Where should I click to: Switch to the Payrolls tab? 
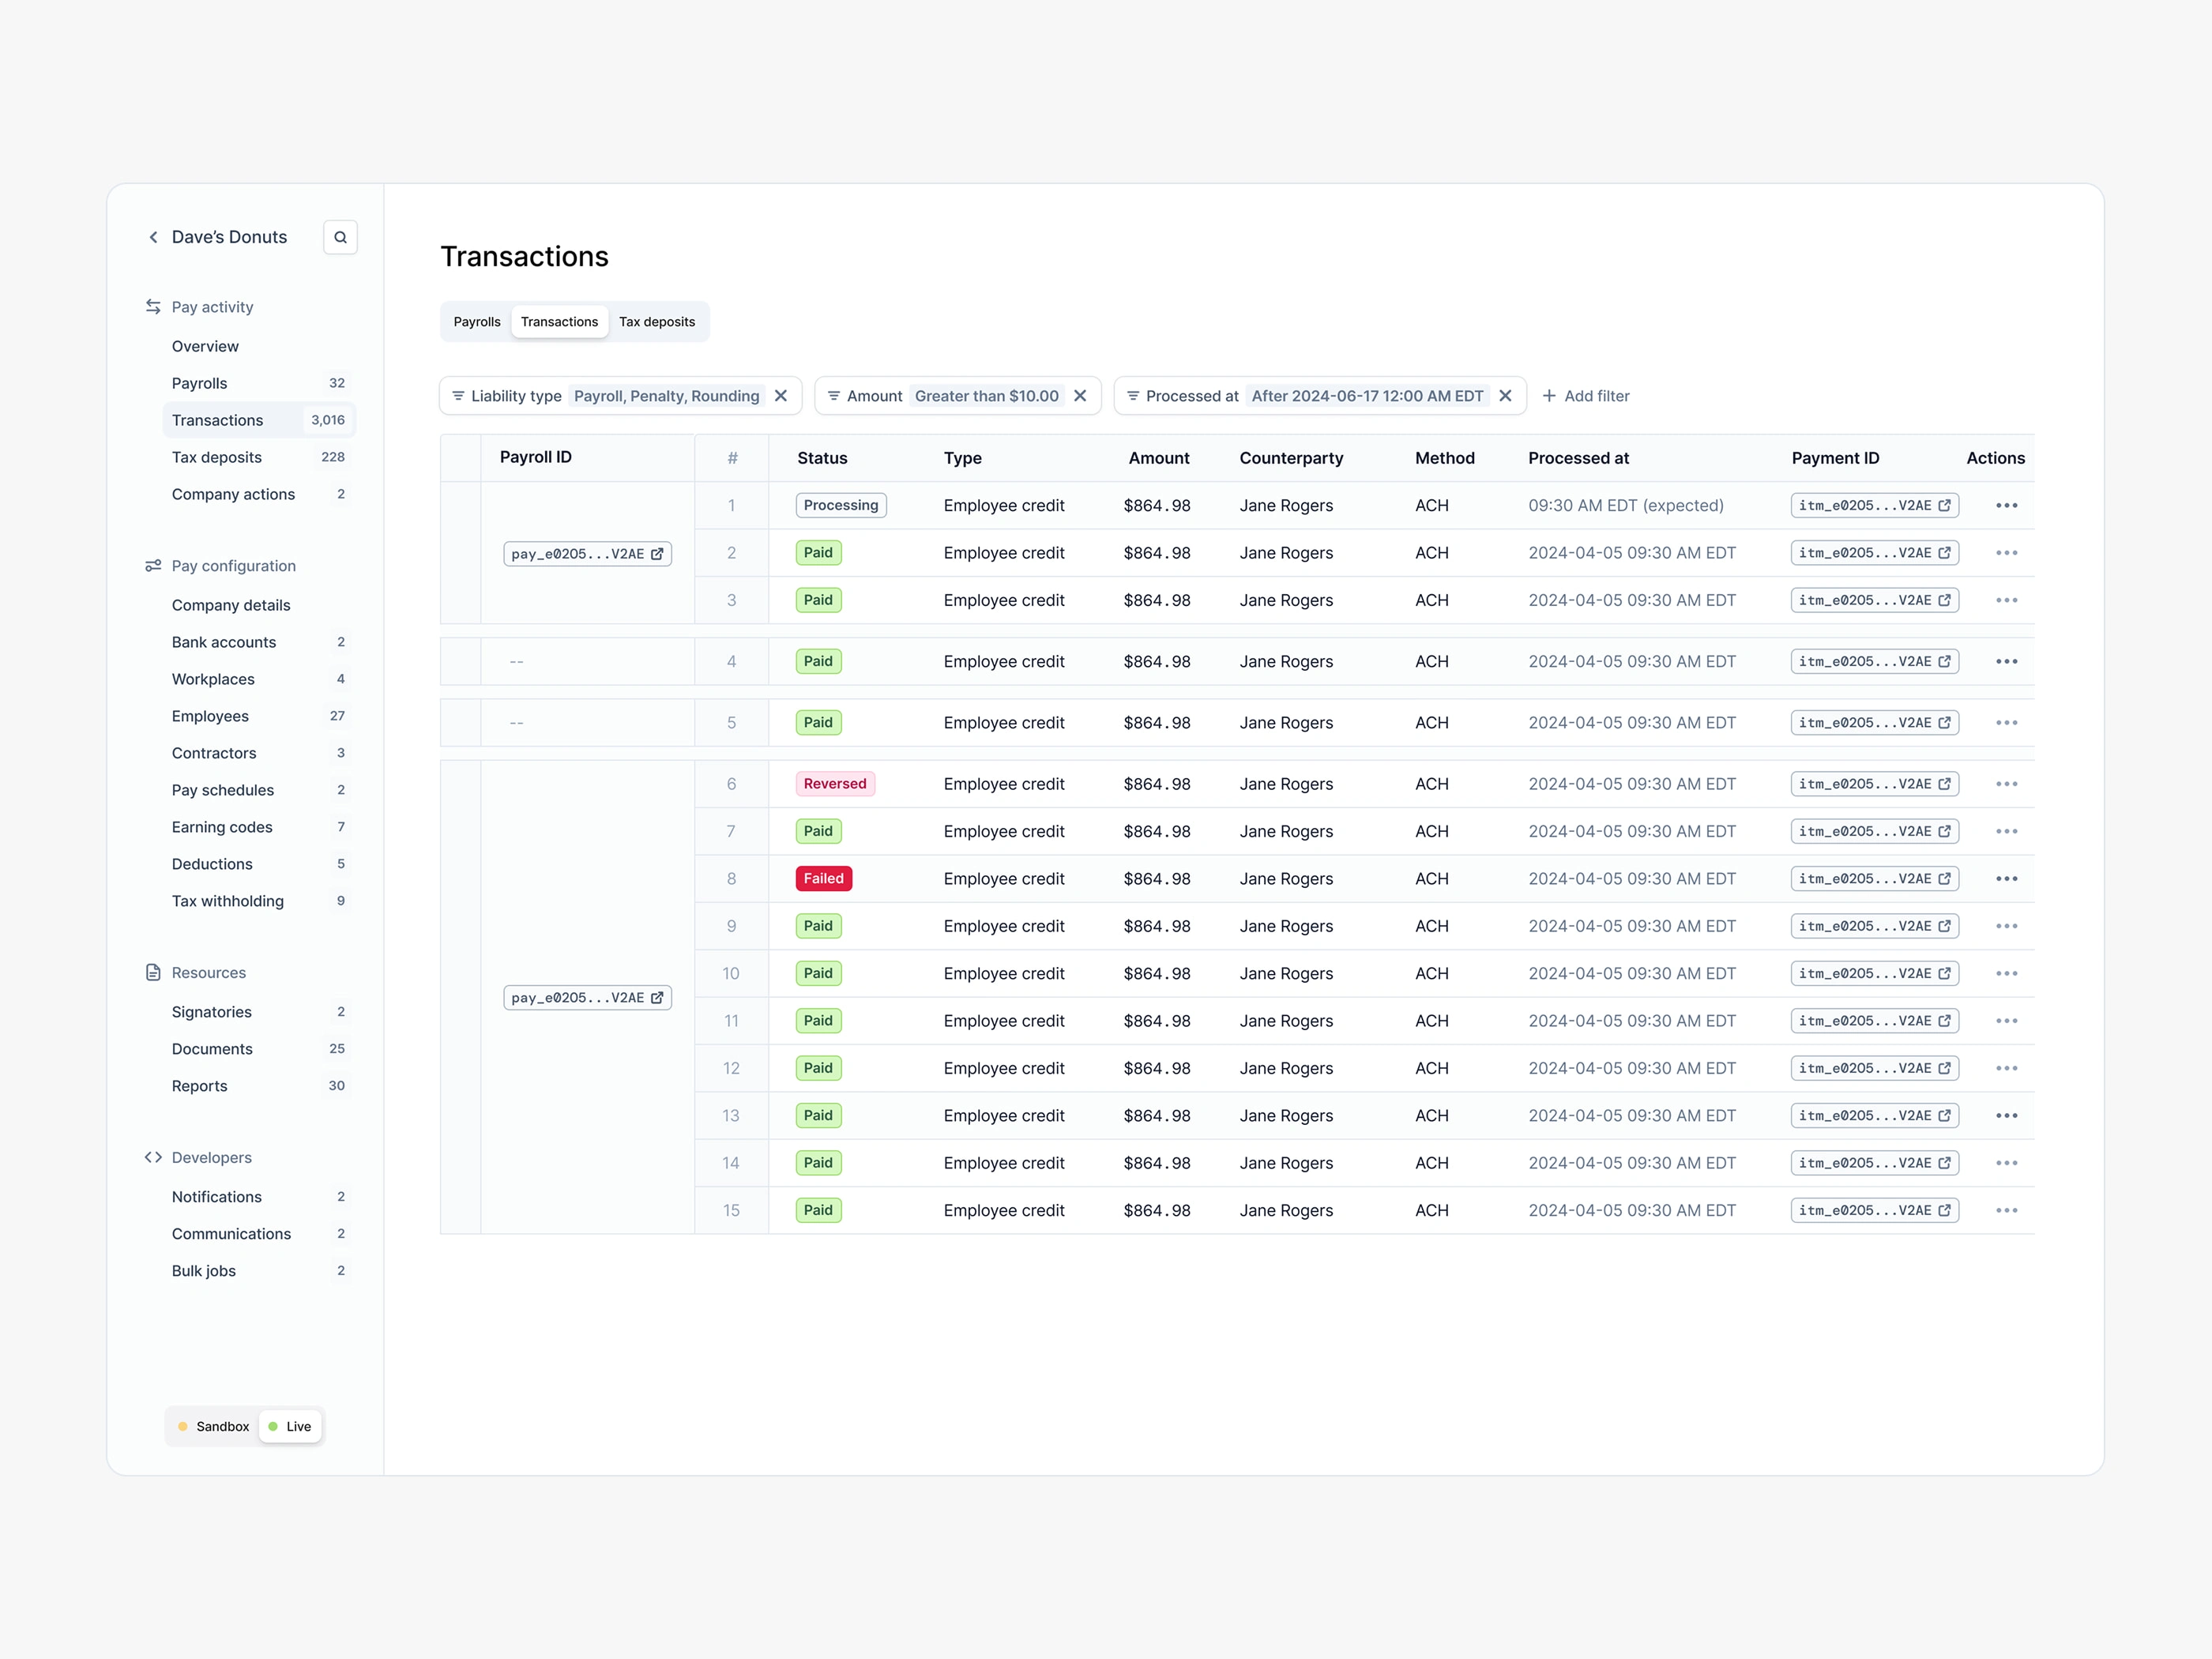pos(477,322)
